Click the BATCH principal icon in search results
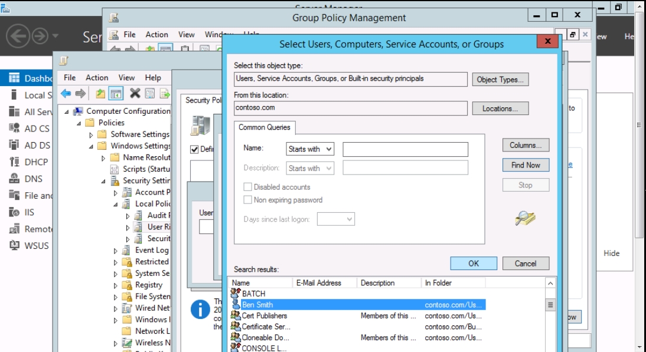Viewport: 646px width, 352px height. click(236, 293)
